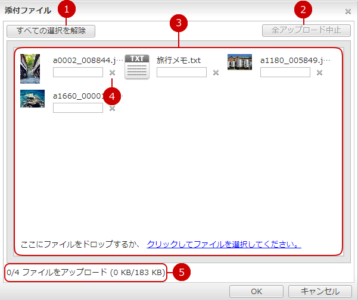Screen dimensions: 358x300
Task: Confirm with the OK button
Action: pyautogui.click(x=256, y=291)
